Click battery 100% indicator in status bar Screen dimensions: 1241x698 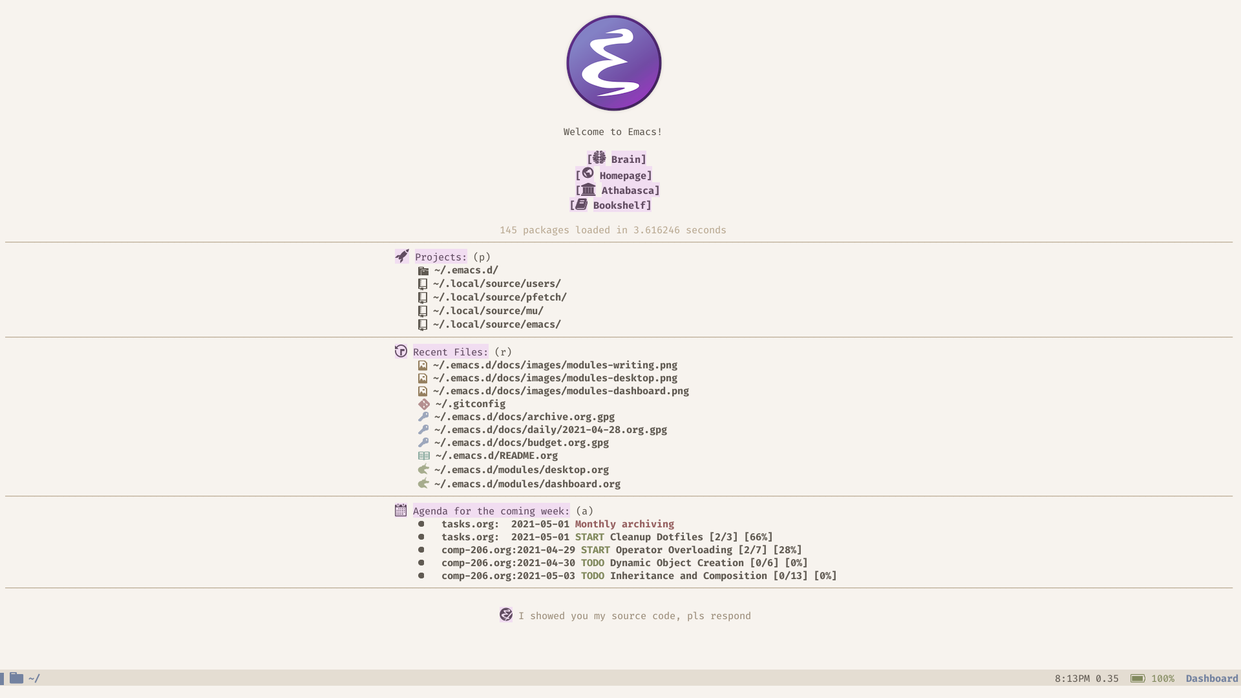click(x=1152, y=677)
